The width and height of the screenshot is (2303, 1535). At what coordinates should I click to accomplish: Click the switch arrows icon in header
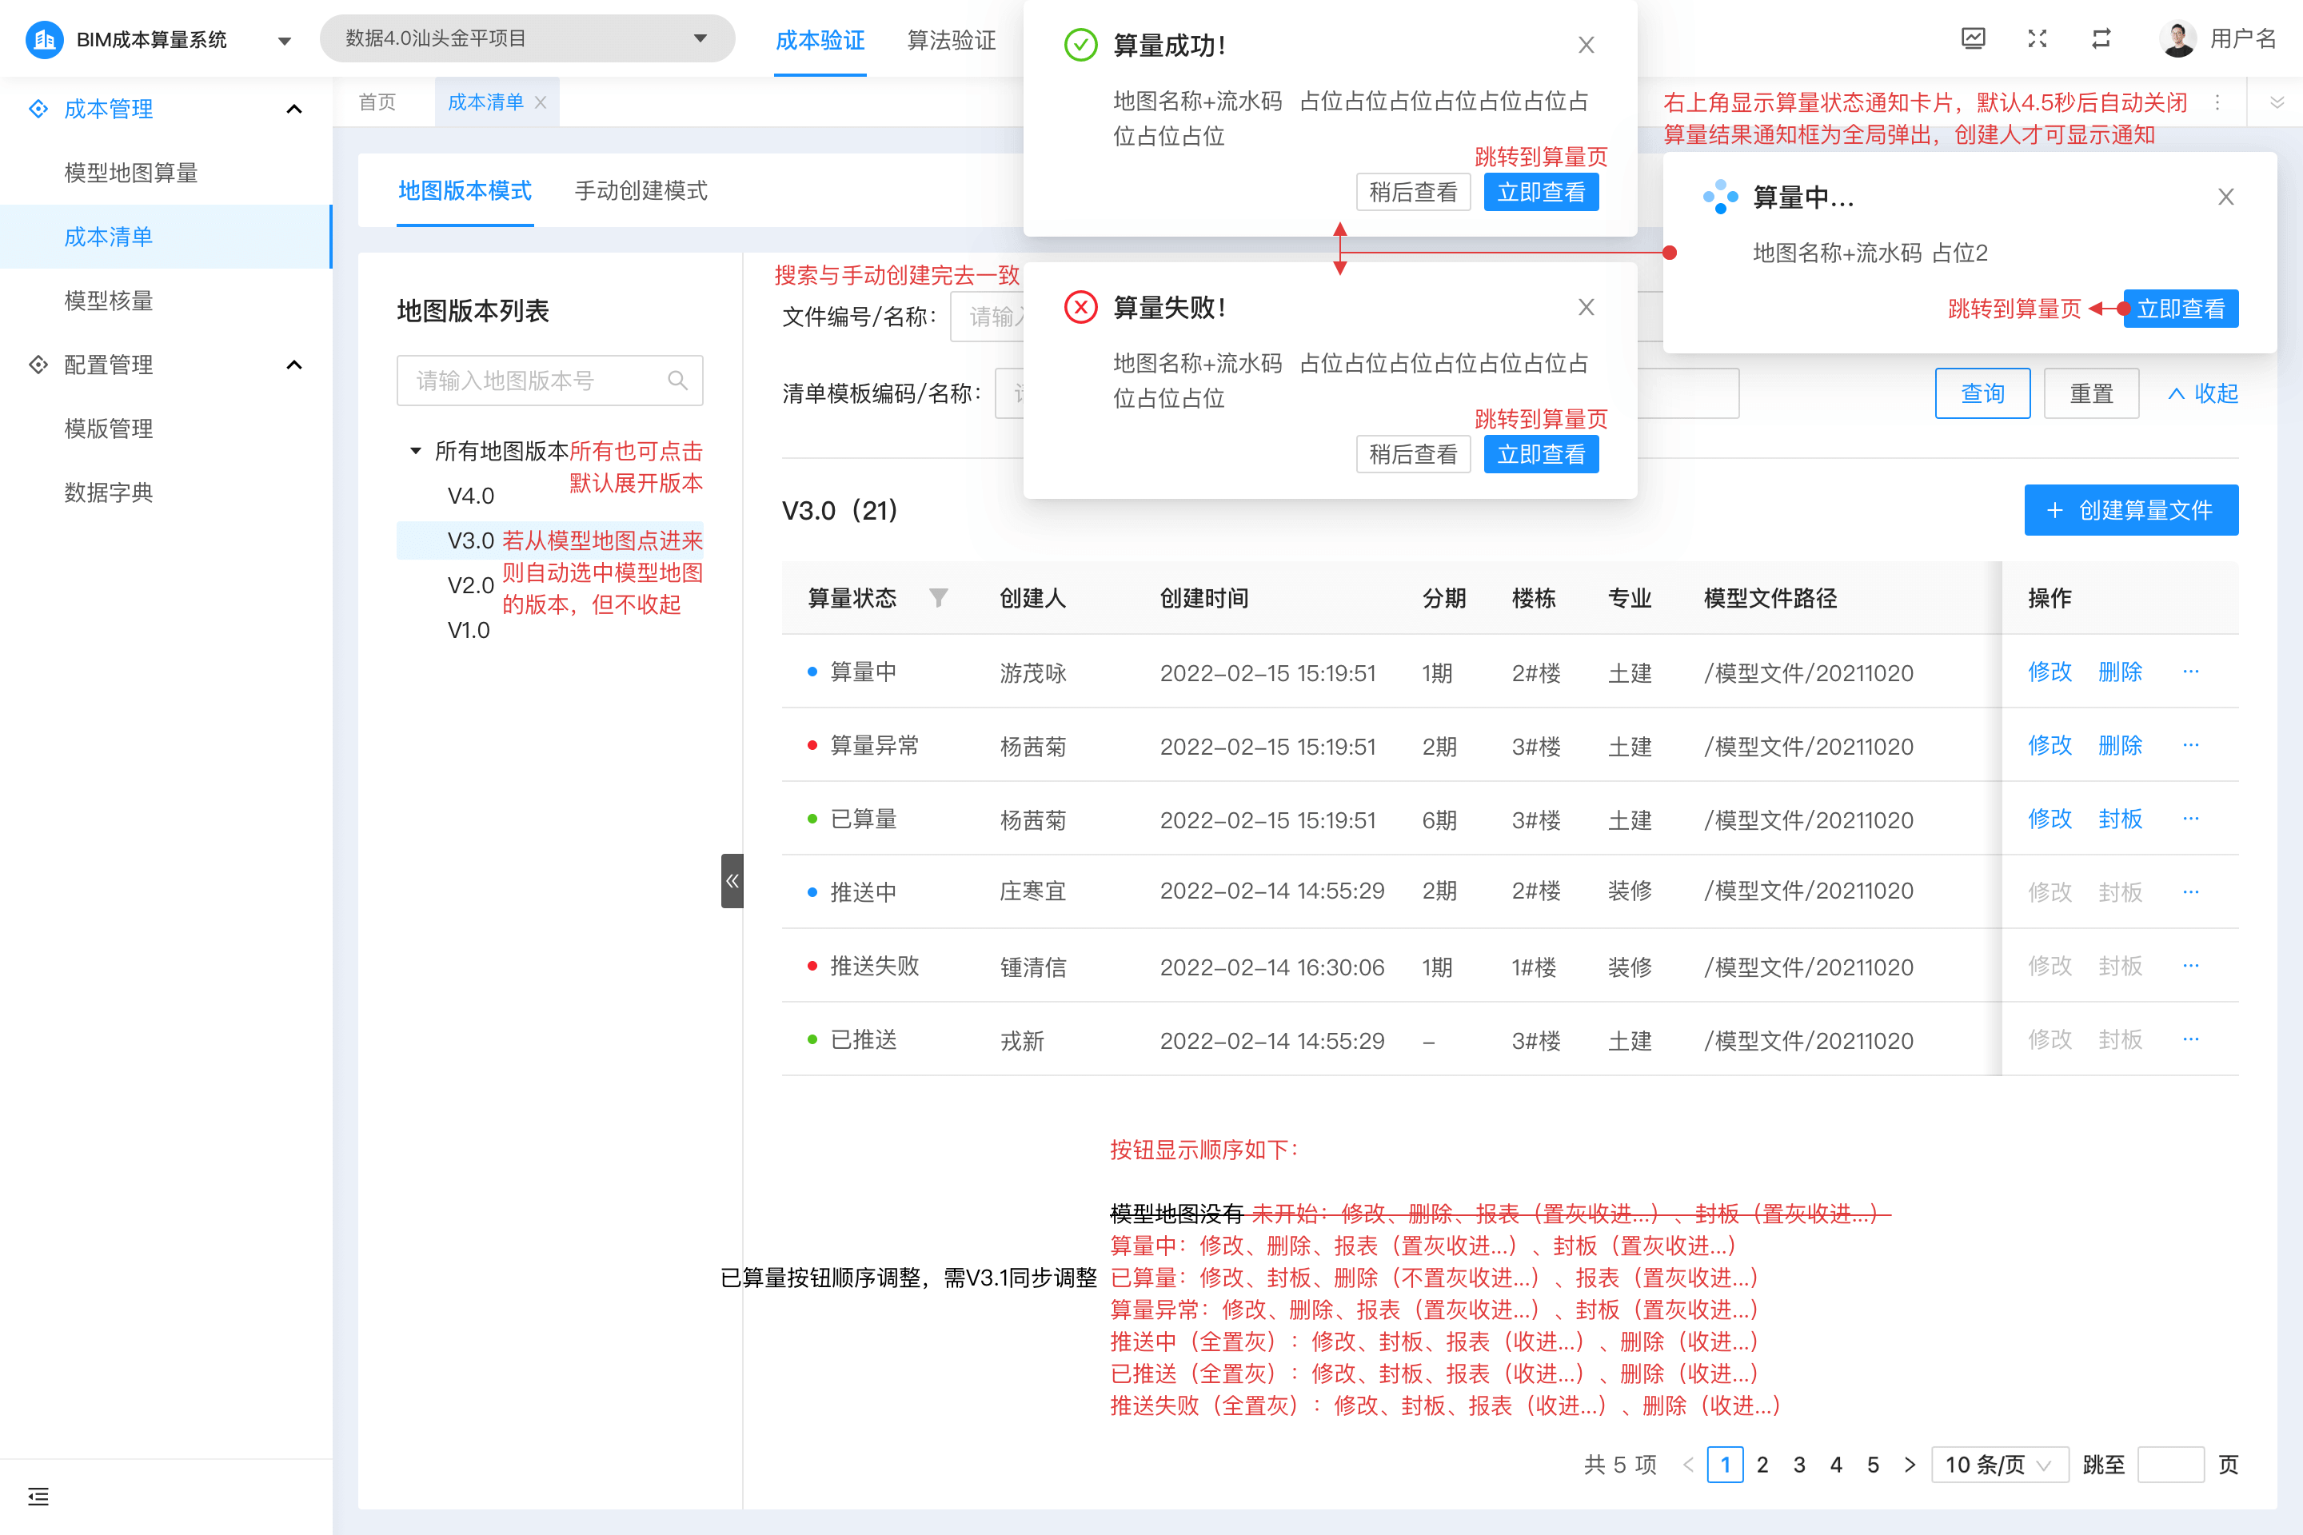[2101, 38]
